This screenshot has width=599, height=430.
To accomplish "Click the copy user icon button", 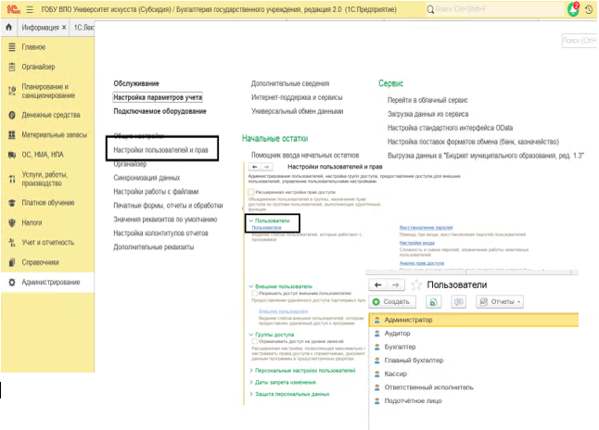I will pos(433,302).
